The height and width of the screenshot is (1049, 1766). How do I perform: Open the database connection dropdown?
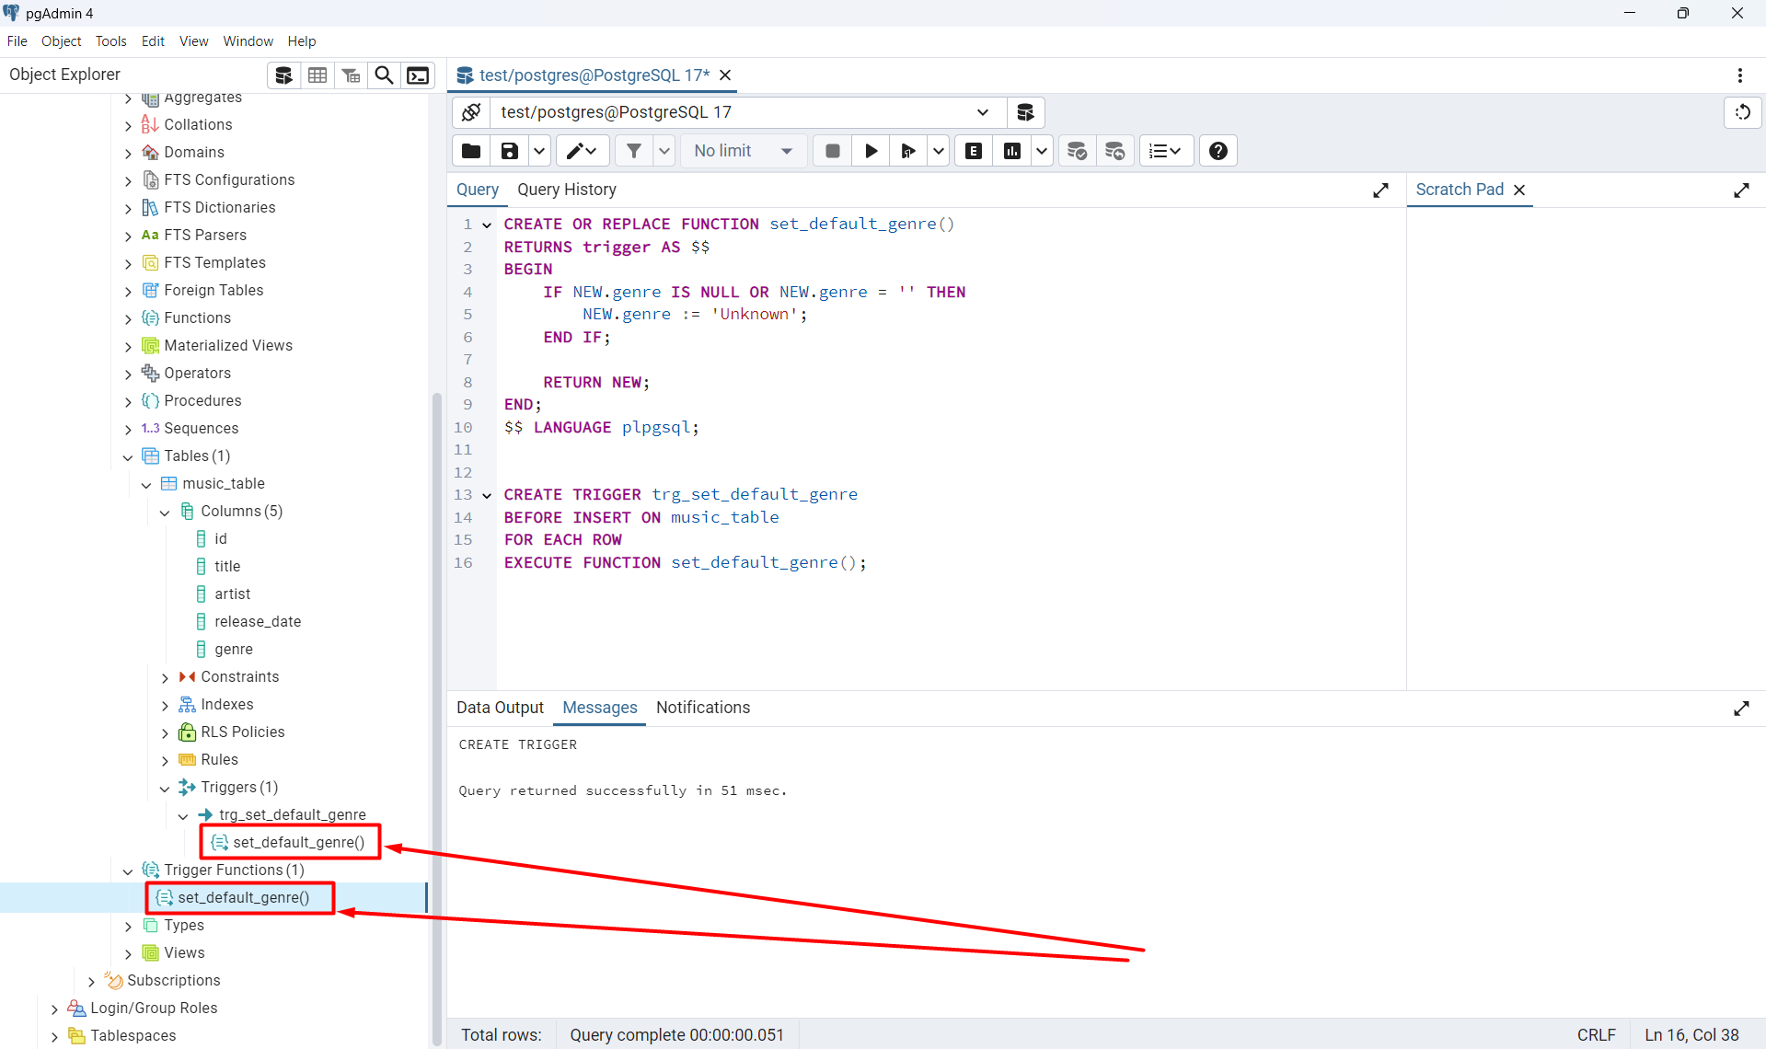tap(982, 112)
